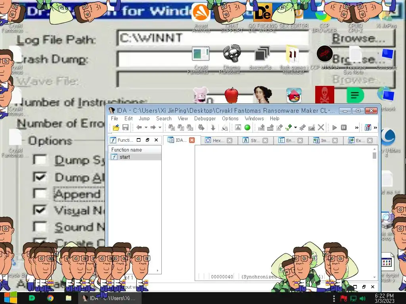The image size is (406, 304).
Task: Click the Open file icon in IDA toolbar
Action: [116, 127]
